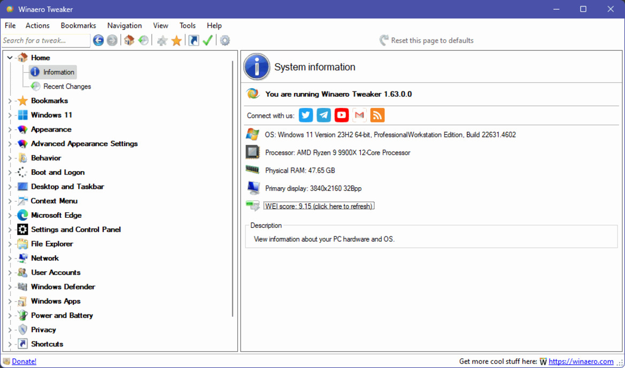625x368 pixels.
Task: Click inside the tweak search field
Action: pyautogui.click(x=45, y=40)
